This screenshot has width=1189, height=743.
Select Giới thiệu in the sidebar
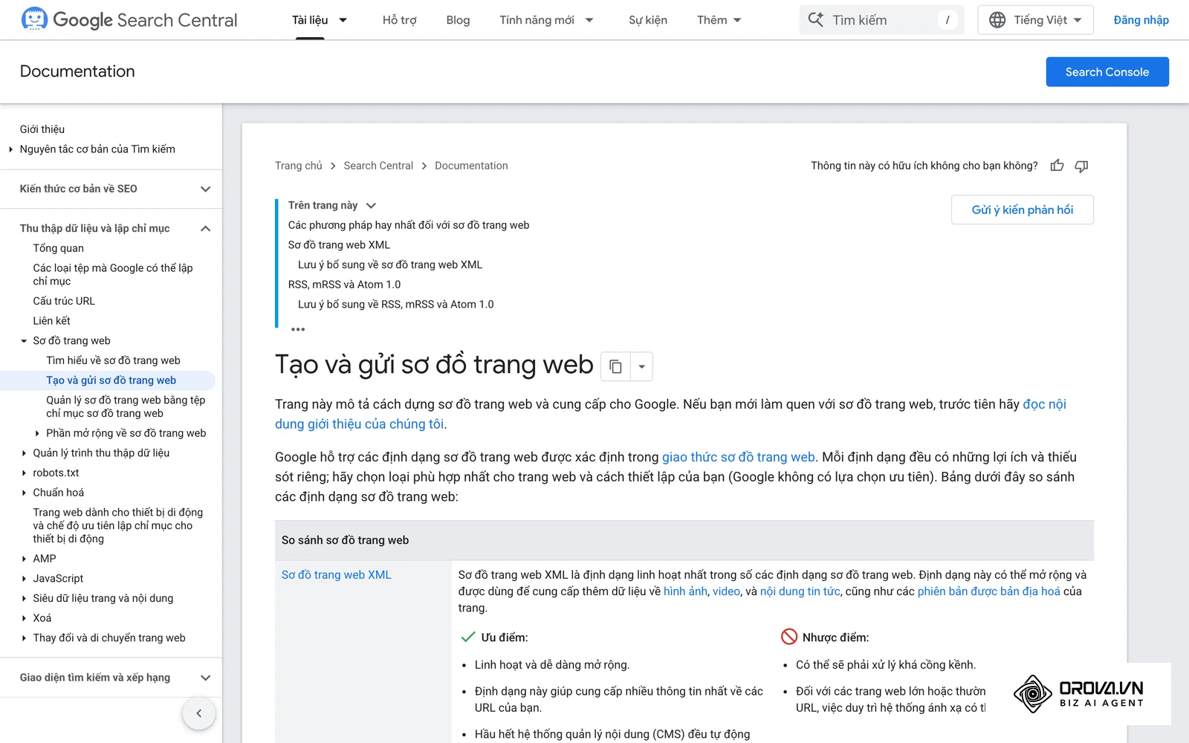42,129
